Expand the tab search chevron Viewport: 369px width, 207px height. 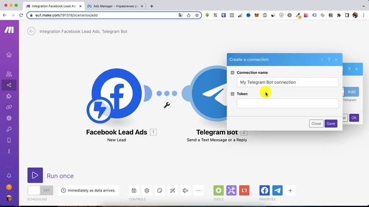[x=363, y=6]
